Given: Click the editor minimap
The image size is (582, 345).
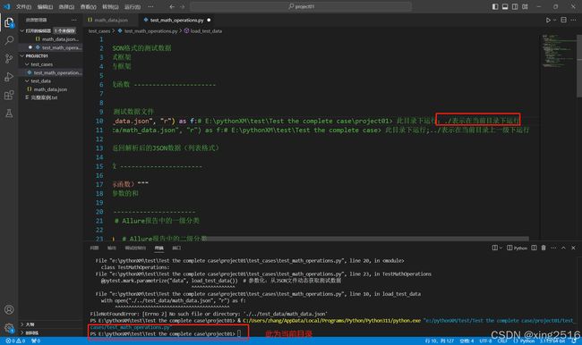Looking at the screenshot, I should point(558,52).
